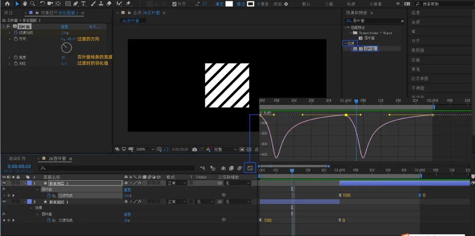Open the 100% magnification dropdown in viewer

pyautogui.click(x=145, y=149)
